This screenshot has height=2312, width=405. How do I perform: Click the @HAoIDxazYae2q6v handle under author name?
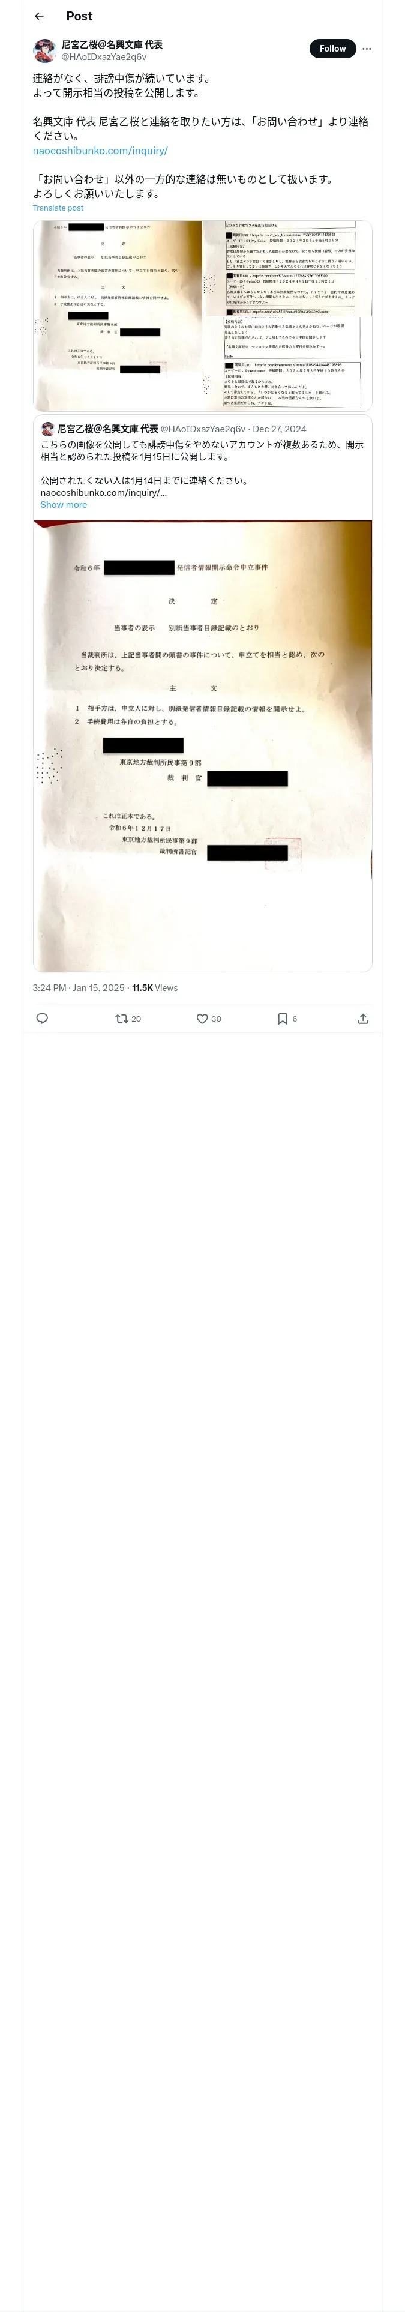click(103, 56)
